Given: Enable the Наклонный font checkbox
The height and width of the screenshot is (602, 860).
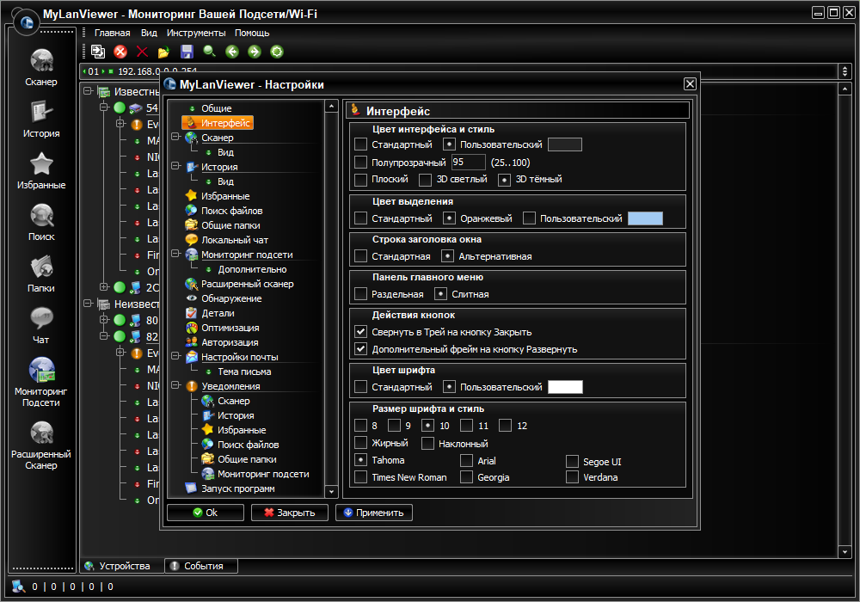Looking at the screenshot, I should tap(427, 443).
